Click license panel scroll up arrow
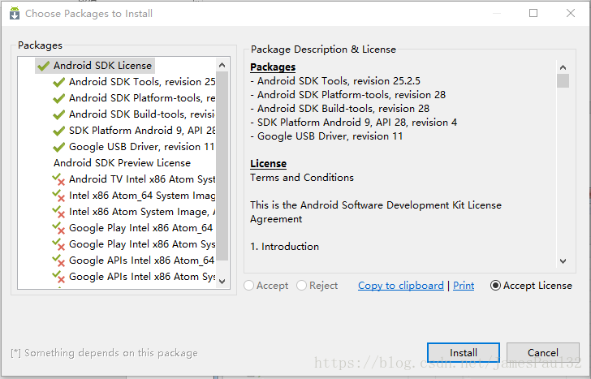The width and height of the screenshot is (591, 379). (x=563, y=67)
